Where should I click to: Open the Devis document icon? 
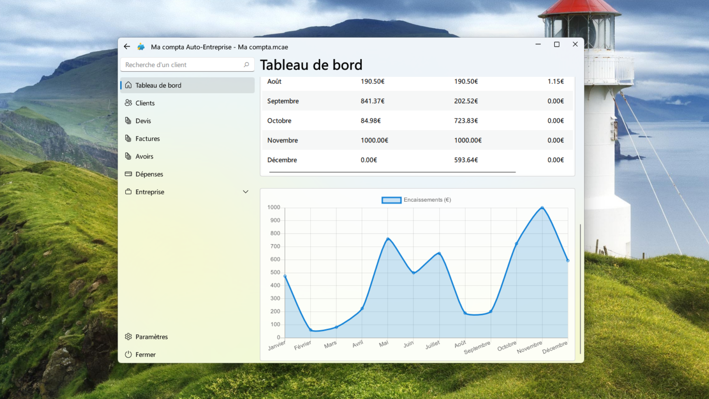point(128,120)
